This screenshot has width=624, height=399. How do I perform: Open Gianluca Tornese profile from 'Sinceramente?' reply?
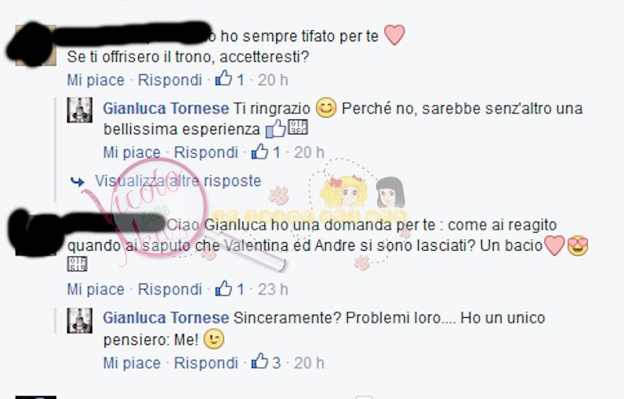coord(166,318)
